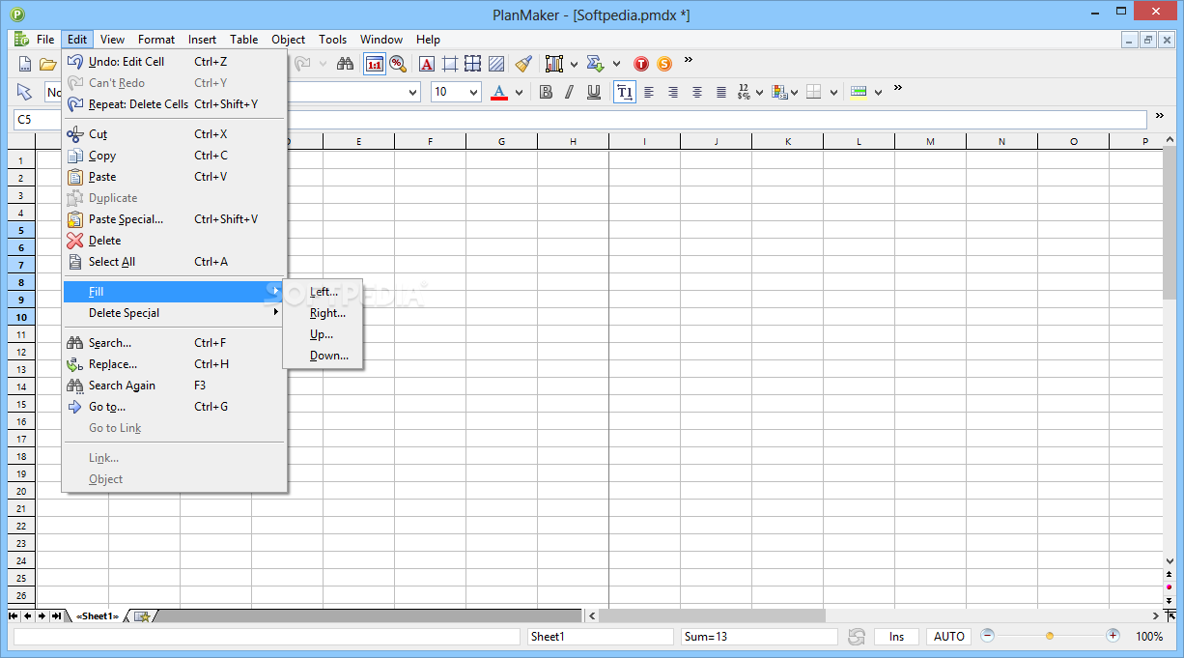Screen dimensions: 1184x658
Task: Click the add new sheet tab icon
Action: pos(142,615)
